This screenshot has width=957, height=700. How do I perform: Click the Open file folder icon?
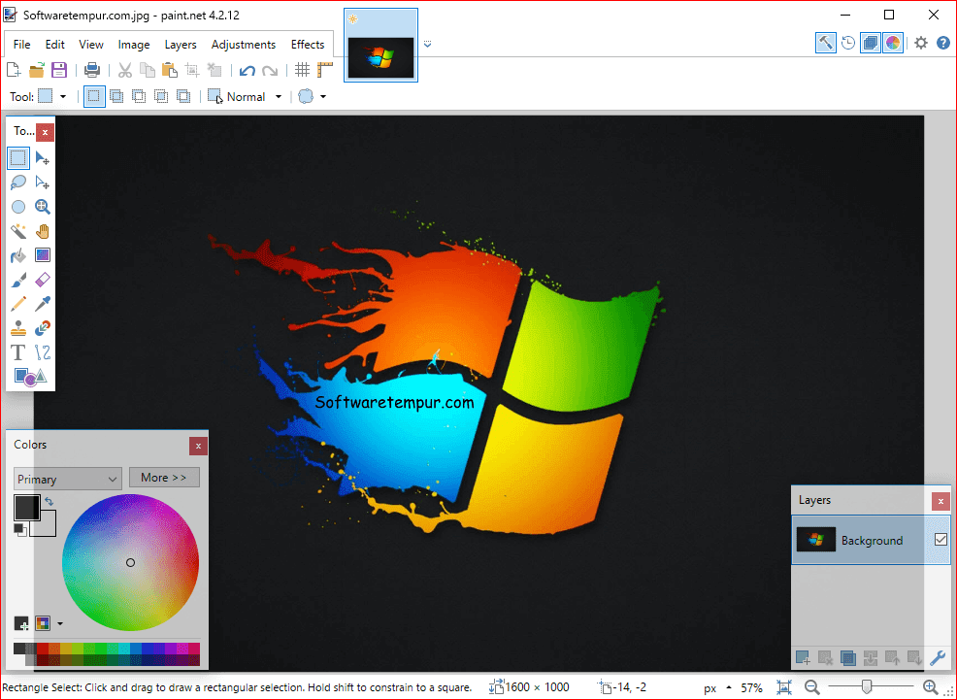37,70
